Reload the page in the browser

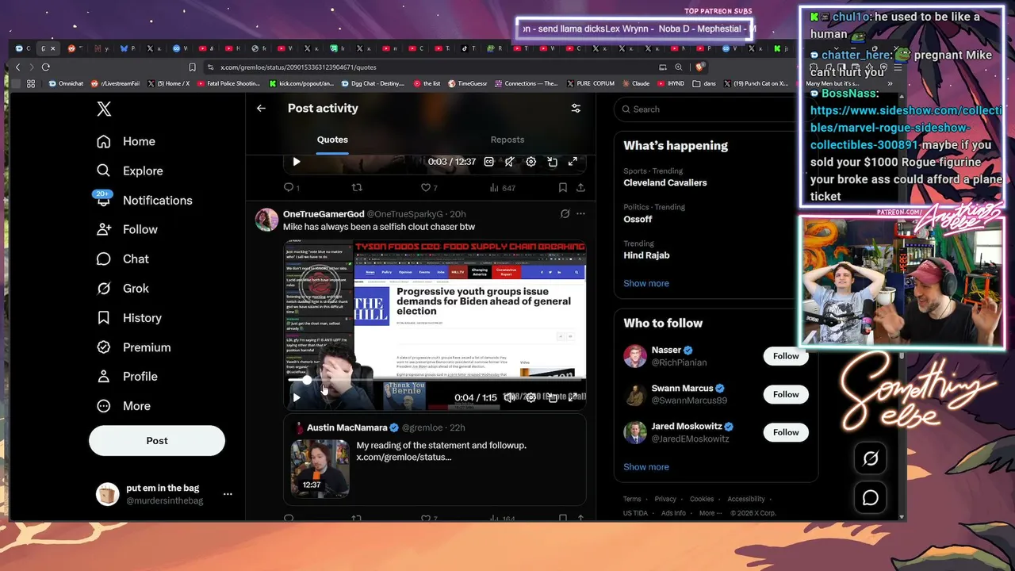pyautogui.click(x=46, y=67)
